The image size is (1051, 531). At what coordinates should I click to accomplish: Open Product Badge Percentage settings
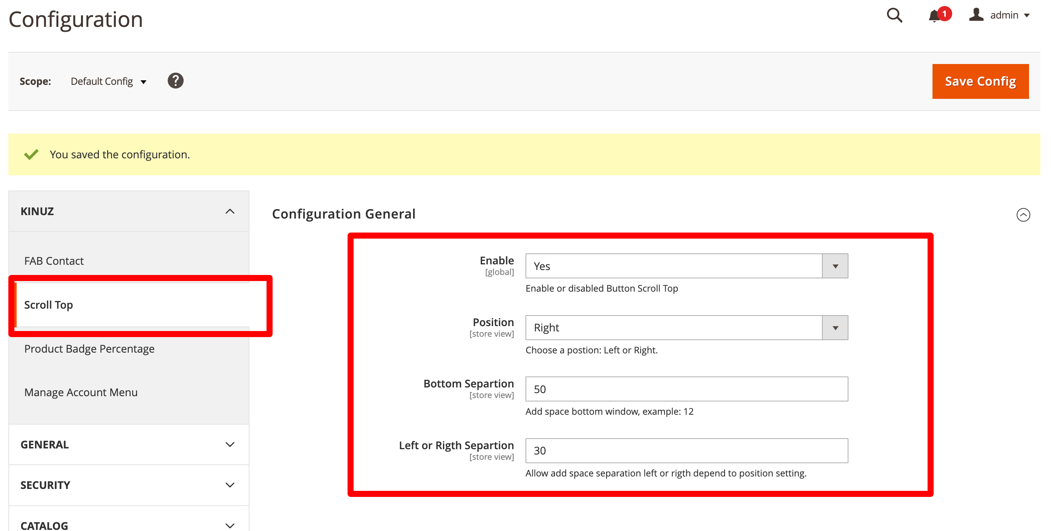click(89, 348)
